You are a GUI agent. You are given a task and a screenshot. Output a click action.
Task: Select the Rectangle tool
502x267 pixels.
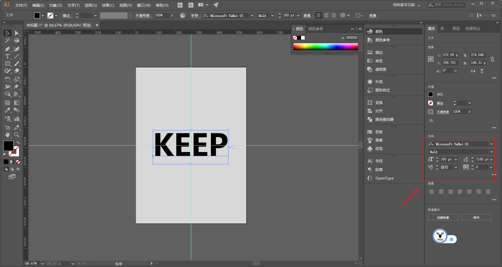coord(8,63)
